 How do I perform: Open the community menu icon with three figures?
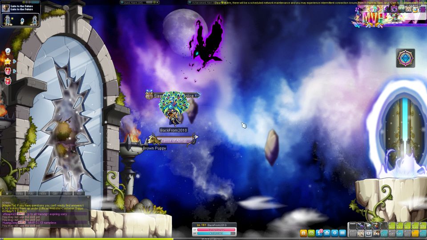[x=327, y=233]
